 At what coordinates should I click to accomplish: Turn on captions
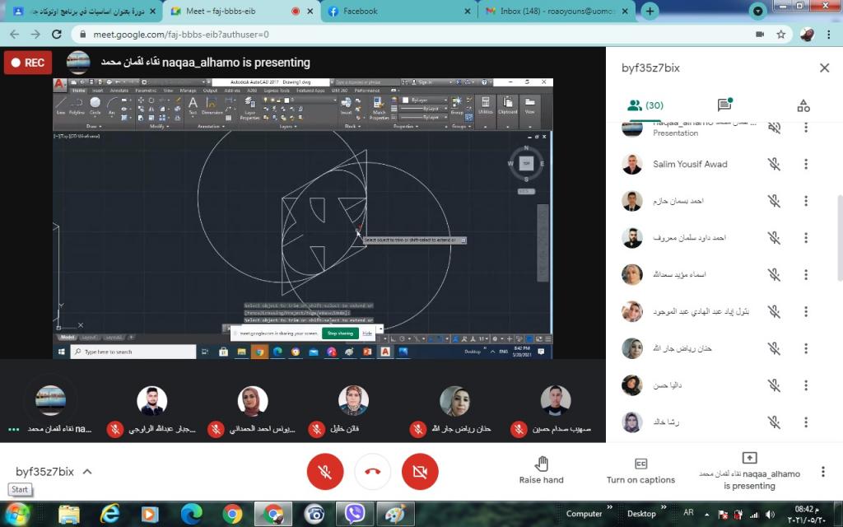640,471
